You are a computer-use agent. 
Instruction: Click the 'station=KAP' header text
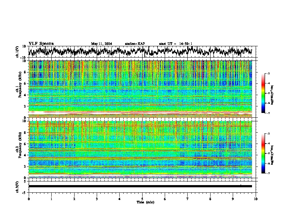click(135, 44)
